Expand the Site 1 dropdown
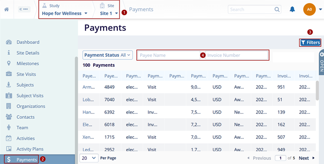 pyautogui.click(x=109, y=13)
